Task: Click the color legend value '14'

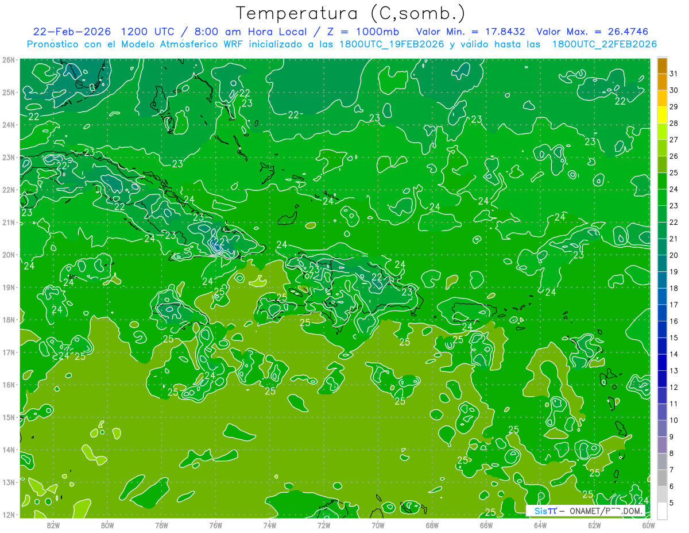Action: click(x=674, y=354)
